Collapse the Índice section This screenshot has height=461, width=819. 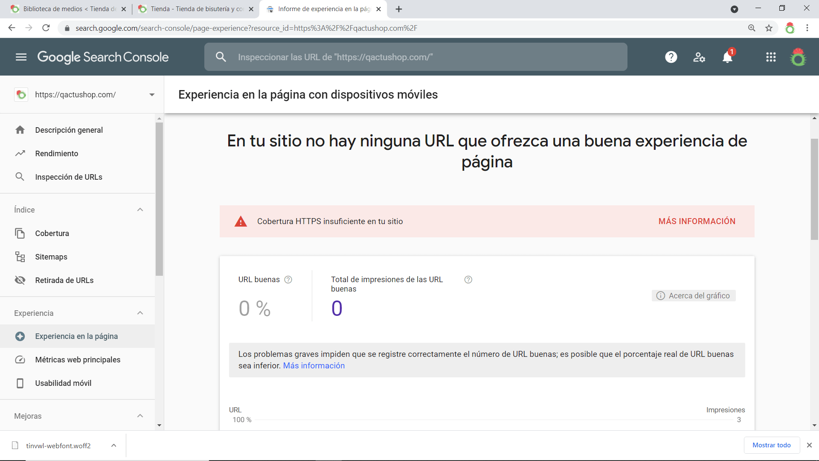pos(140,210)
